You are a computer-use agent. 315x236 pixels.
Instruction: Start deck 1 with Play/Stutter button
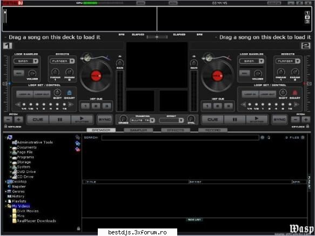click(x=82, y=120)
